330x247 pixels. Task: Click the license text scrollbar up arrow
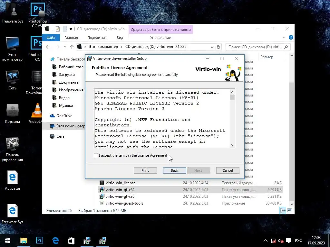pyautogui.click(x=232, y=92)
